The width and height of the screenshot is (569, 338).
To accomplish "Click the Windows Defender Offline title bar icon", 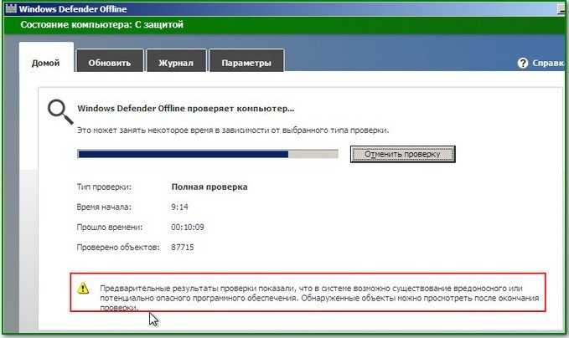I will pos(11,8).
